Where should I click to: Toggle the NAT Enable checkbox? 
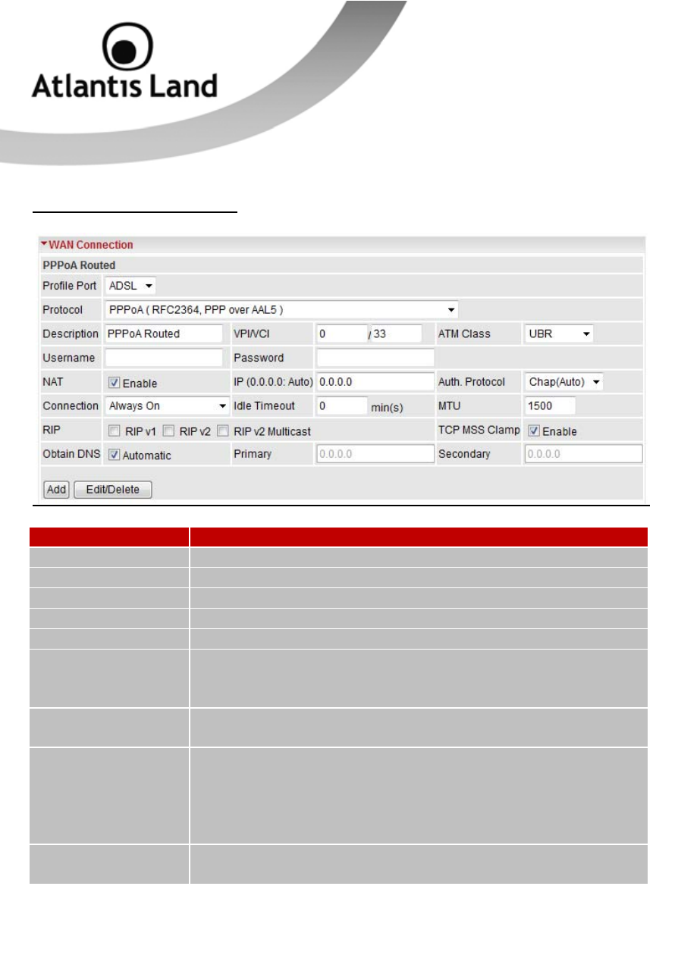tap(114, 383)
